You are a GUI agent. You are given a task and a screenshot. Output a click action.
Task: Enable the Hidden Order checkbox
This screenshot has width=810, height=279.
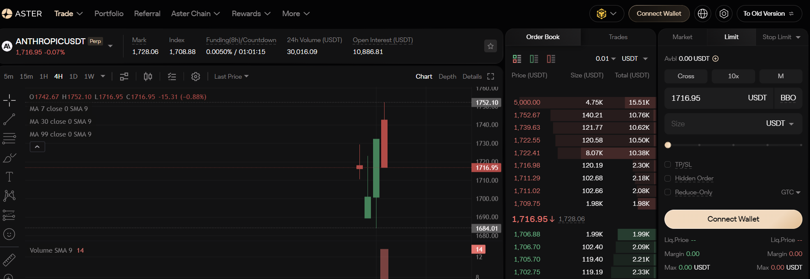coord(668,178)
